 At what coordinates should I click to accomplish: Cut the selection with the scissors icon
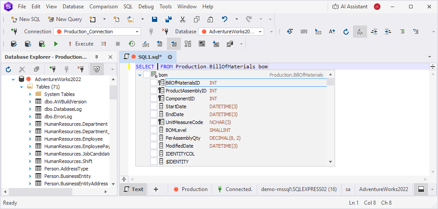pos(183,19)
